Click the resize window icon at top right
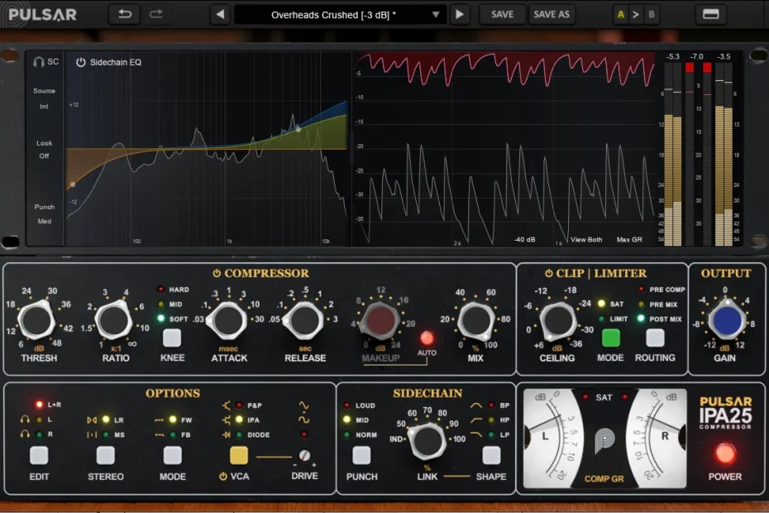 click(x=710, y=14)
